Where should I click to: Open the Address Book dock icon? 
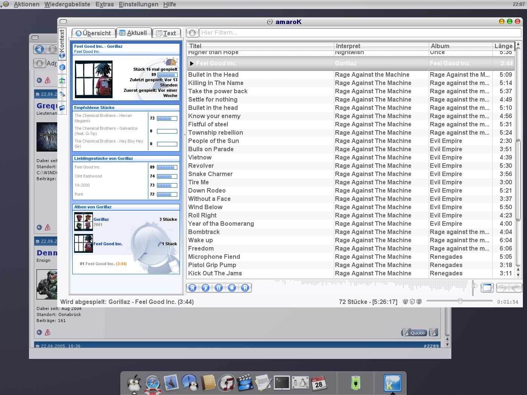pos(208,383)
